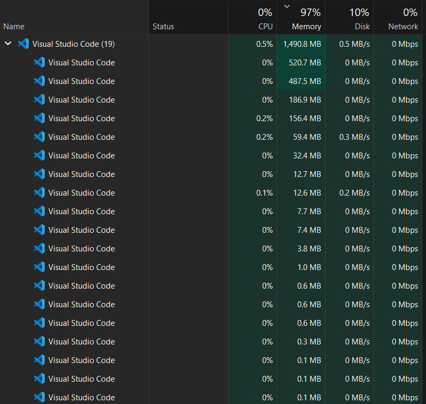
Task: Click the VS Code icon in the 520.7 MB row
Action: [x=39, y=62]
